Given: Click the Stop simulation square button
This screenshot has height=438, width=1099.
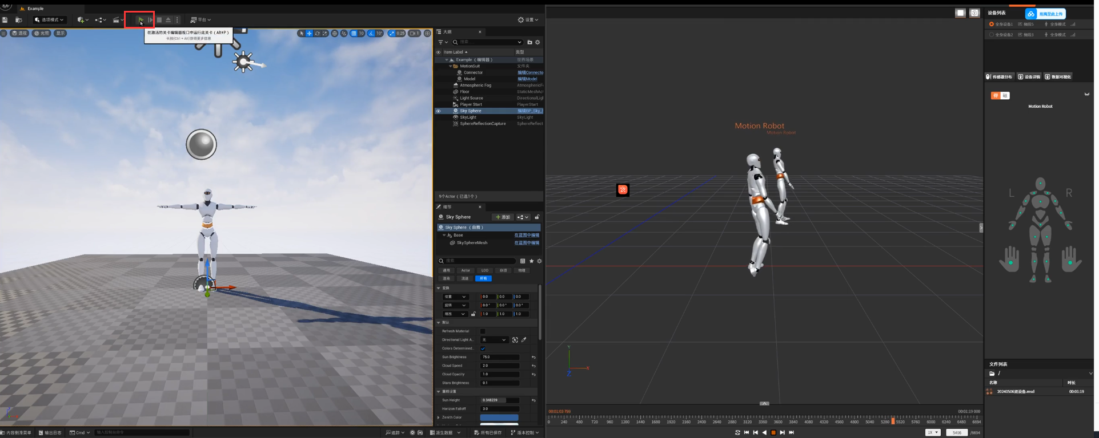Looking at the screenshot, I should [159, 20].
